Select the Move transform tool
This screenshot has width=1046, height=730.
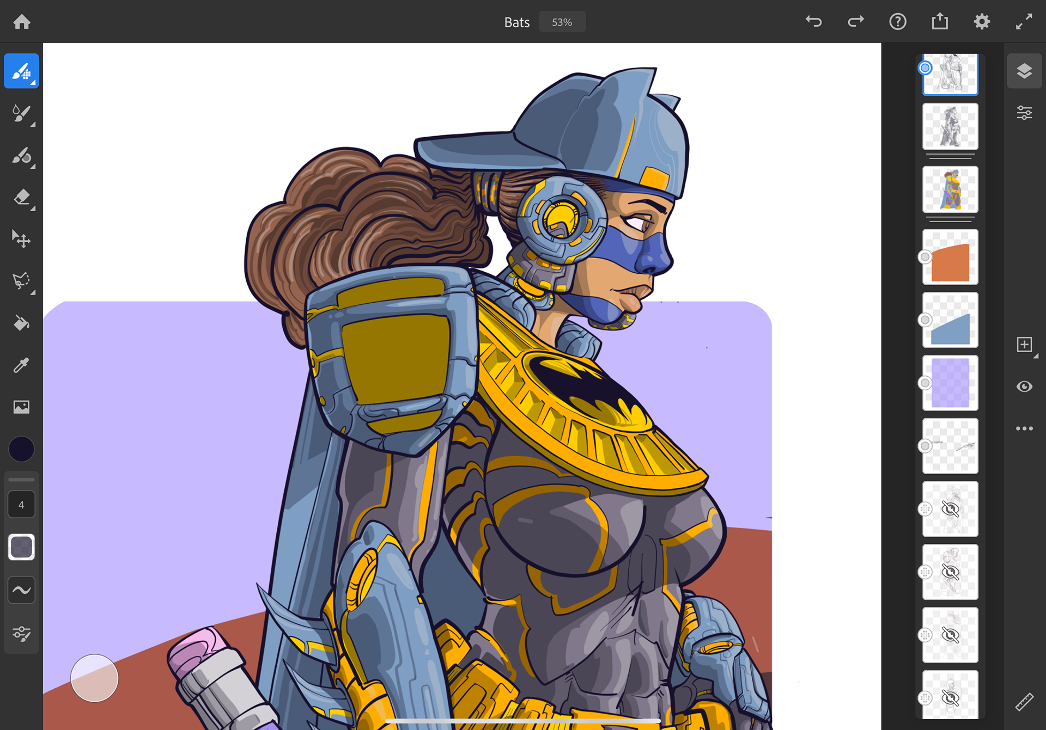(x=21, y=239)
